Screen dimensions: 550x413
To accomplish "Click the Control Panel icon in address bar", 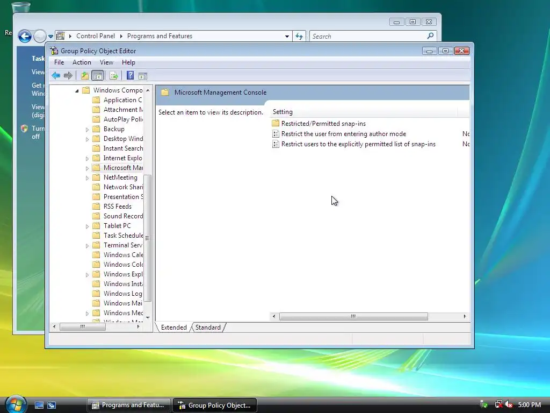I will click(x=60, y=36).
